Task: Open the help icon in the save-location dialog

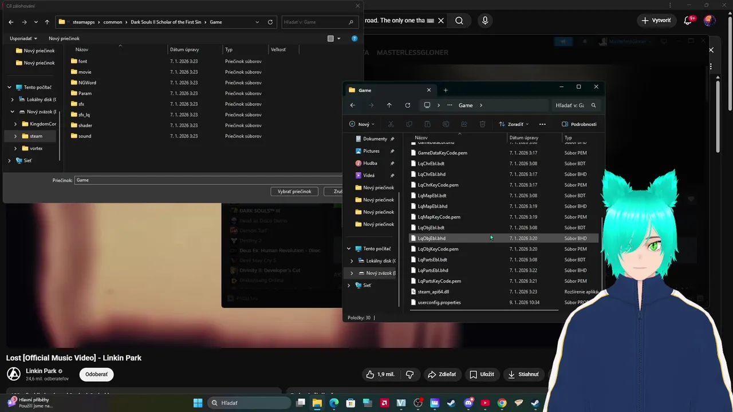Action: 354,38
